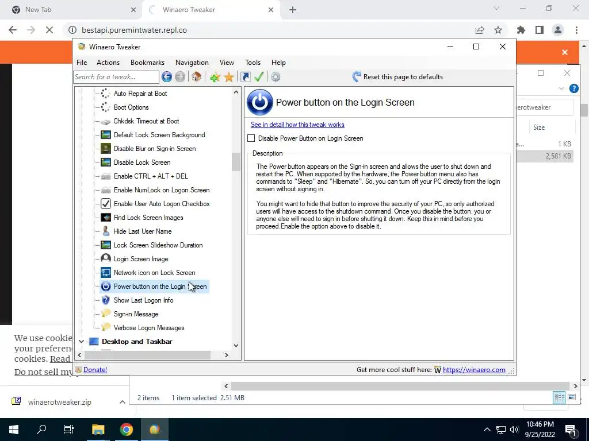Go back using Winaero blue arrow icon

coord(167,77)
